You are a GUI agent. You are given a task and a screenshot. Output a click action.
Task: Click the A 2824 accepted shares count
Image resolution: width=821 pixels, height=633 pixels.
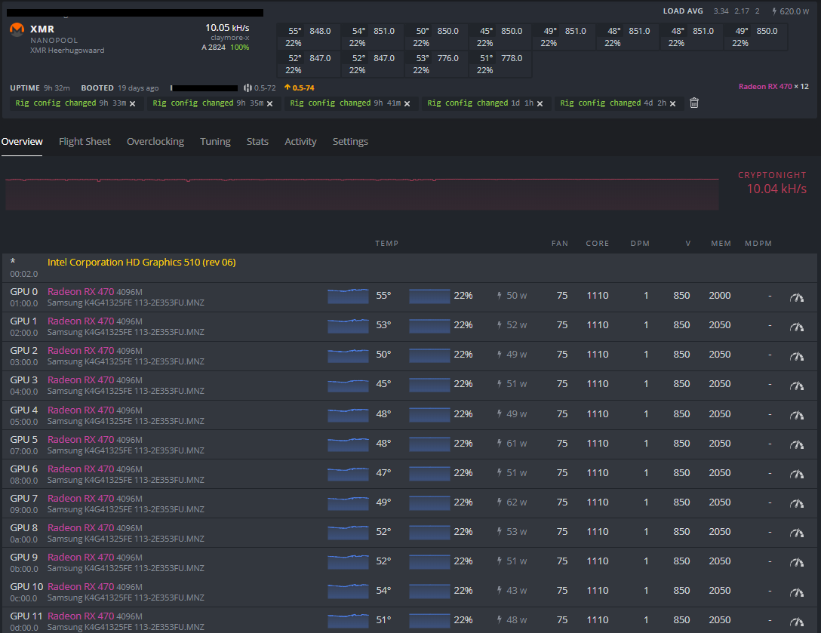(214, 47)
